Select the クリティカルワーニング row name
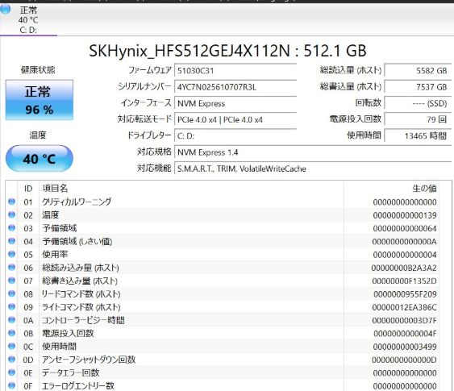This screenshot has height=391, width=454. coord(77,202)
